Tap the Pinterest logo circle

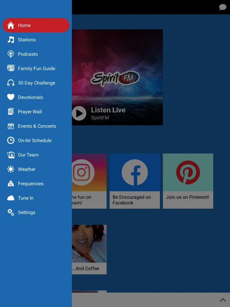point(188,172)
